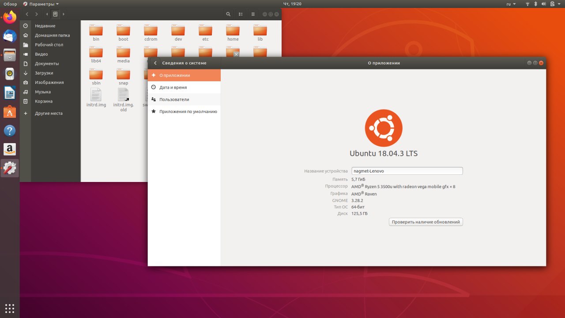
Task: Go back from Сведения о системе
Action: pos(155,63)
